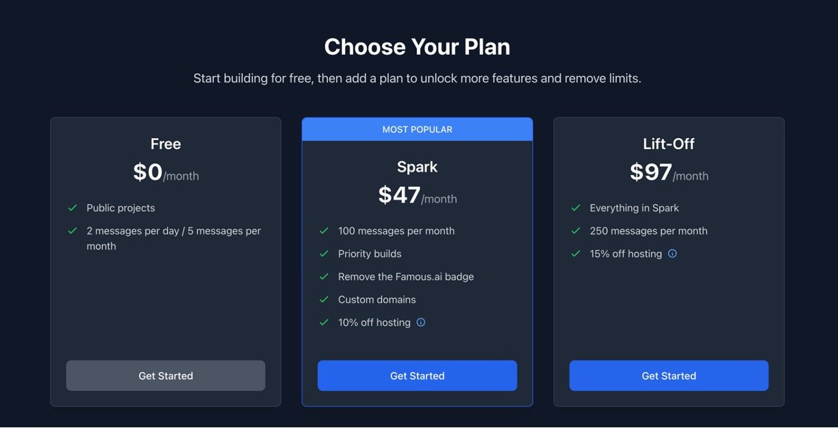The width and height of the screenshot is (838, 428).
Task: Select the Spark plan title
Action: point(417,167)
